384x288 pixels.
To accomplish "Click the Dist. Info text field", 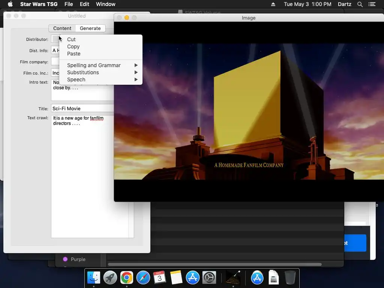I will click(55, 51).
